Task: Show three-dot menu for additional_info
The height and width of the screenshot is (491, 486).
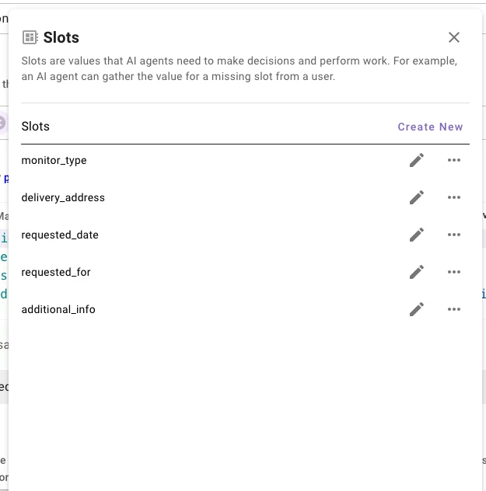Action: point(454,309)
